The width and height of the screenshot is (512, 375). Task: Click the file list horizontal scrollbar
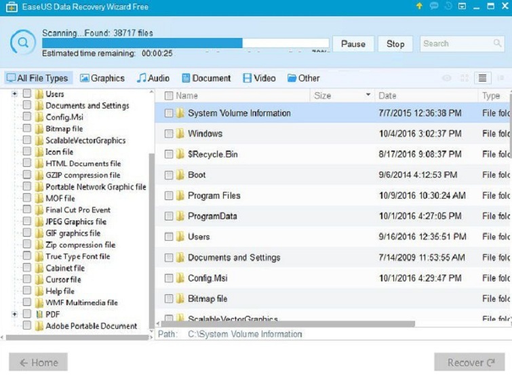(x=288, y=323)
